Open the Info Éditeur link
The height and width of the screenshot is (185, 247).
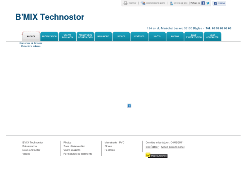(x=152, y=147)
